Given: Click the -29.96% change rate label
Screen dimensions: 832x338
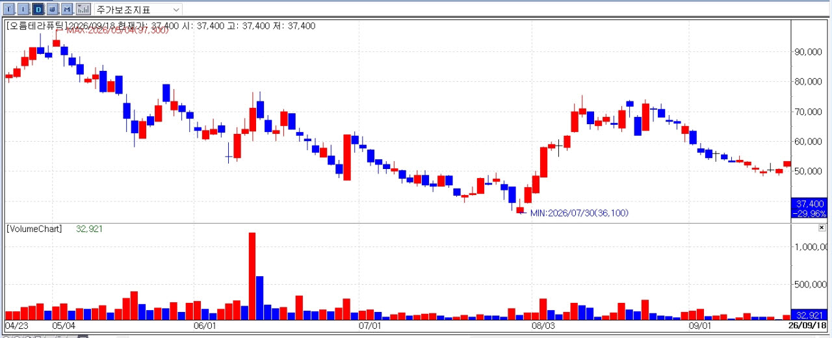Looking at the screenshot, I should tap(809, 213).
